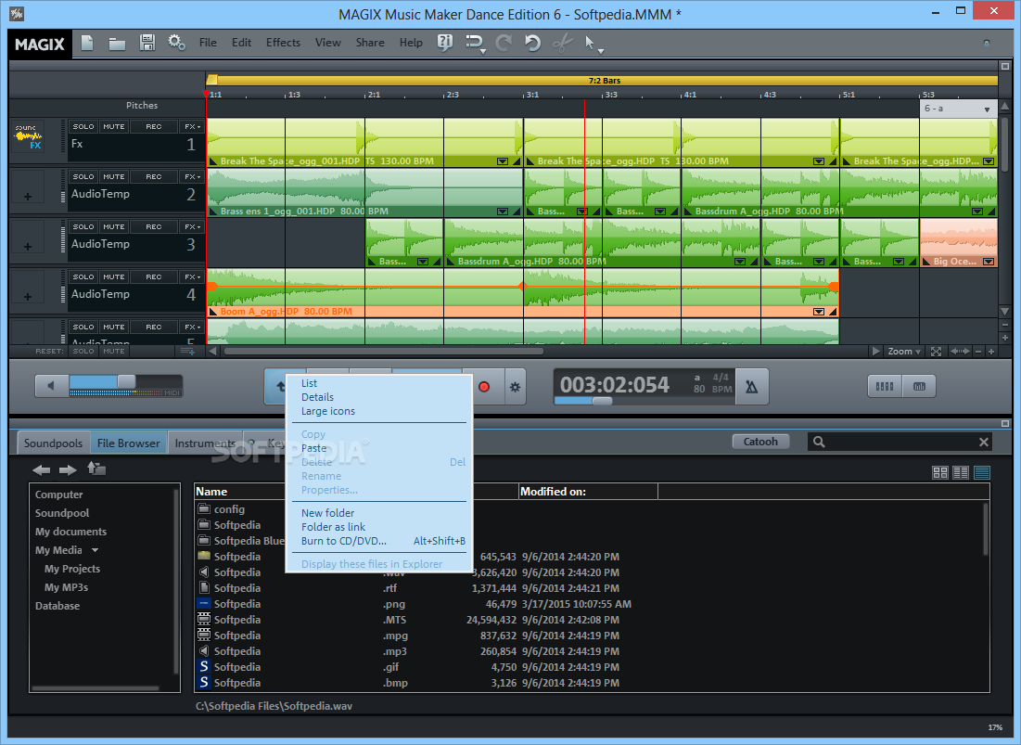
Task: Mute track 1 Fx
Action: click(114, 126)
